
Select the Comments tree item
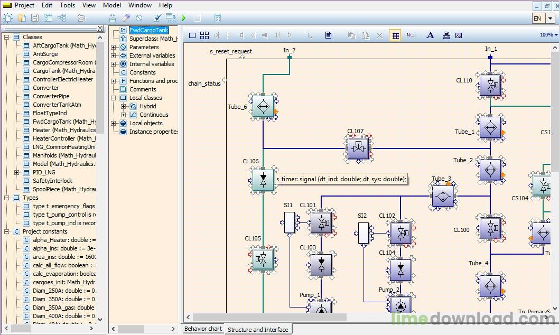[x=143, y=89]
